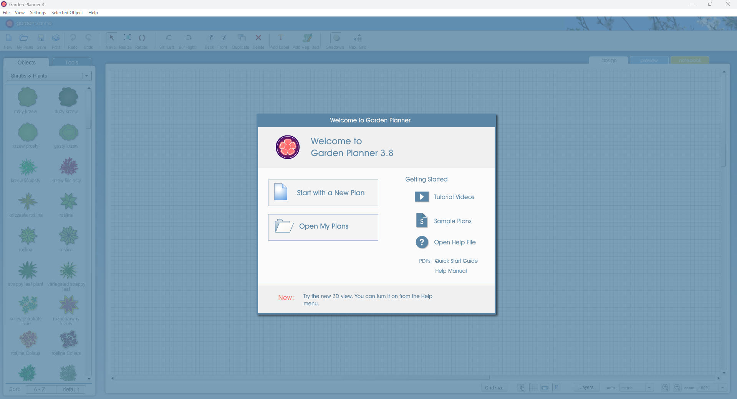Click the question mark help icon
The width and height of the screenshot is (737, 399).
(x=422, y=242)
